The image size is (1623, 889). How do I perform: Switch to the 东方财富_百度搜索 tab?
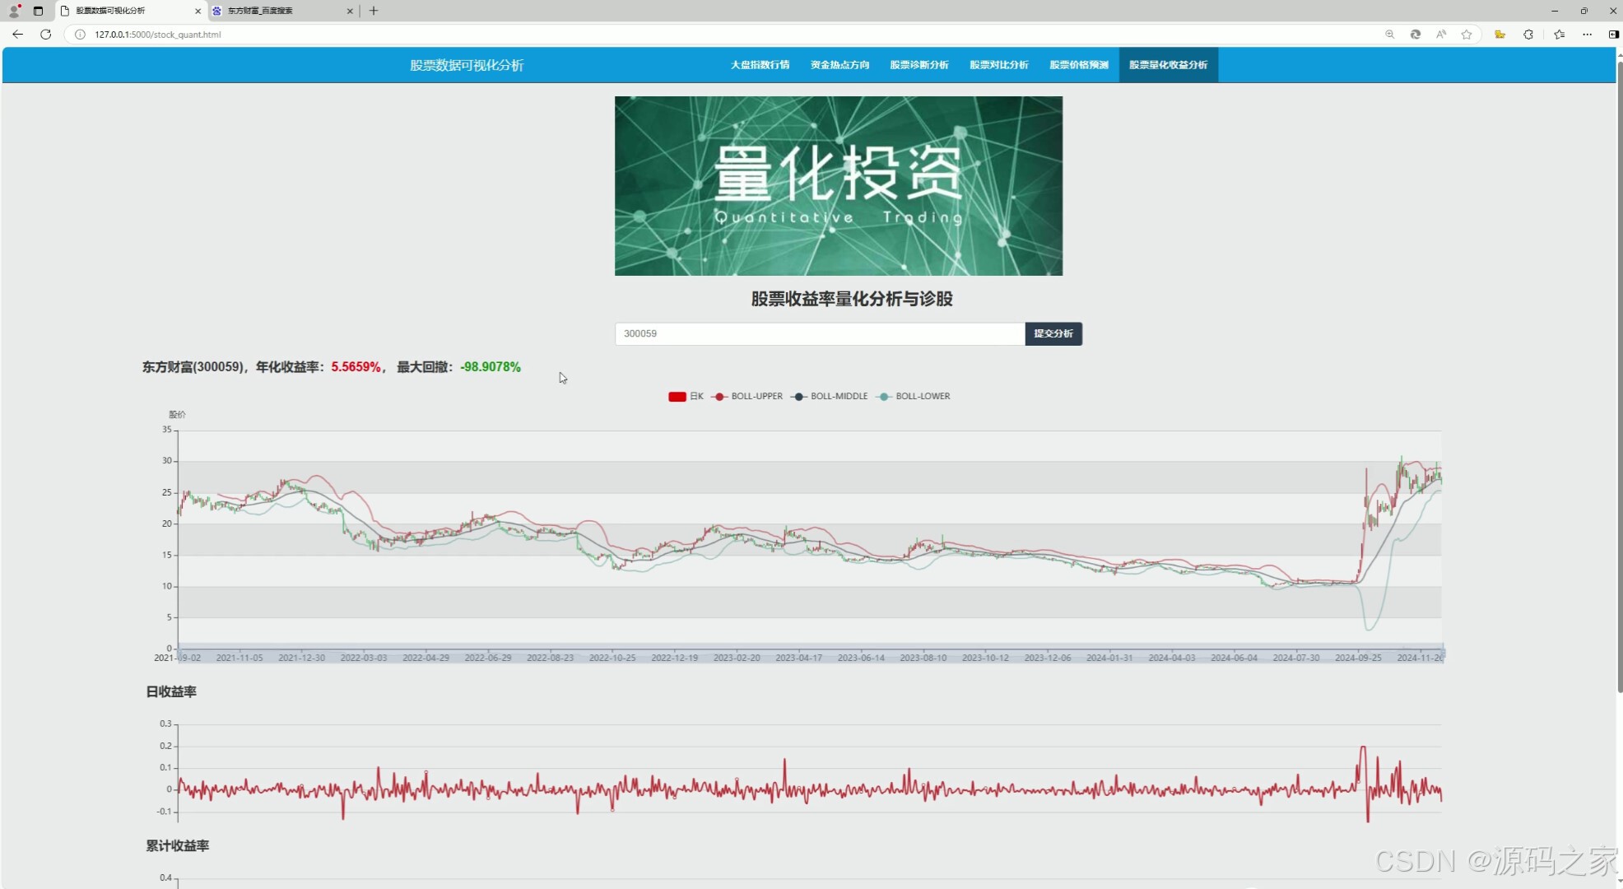tap(280, 11)
